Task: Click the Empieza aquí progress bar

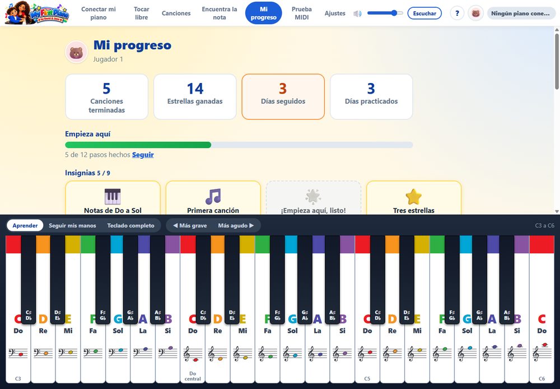Action: tap(239, 145)
